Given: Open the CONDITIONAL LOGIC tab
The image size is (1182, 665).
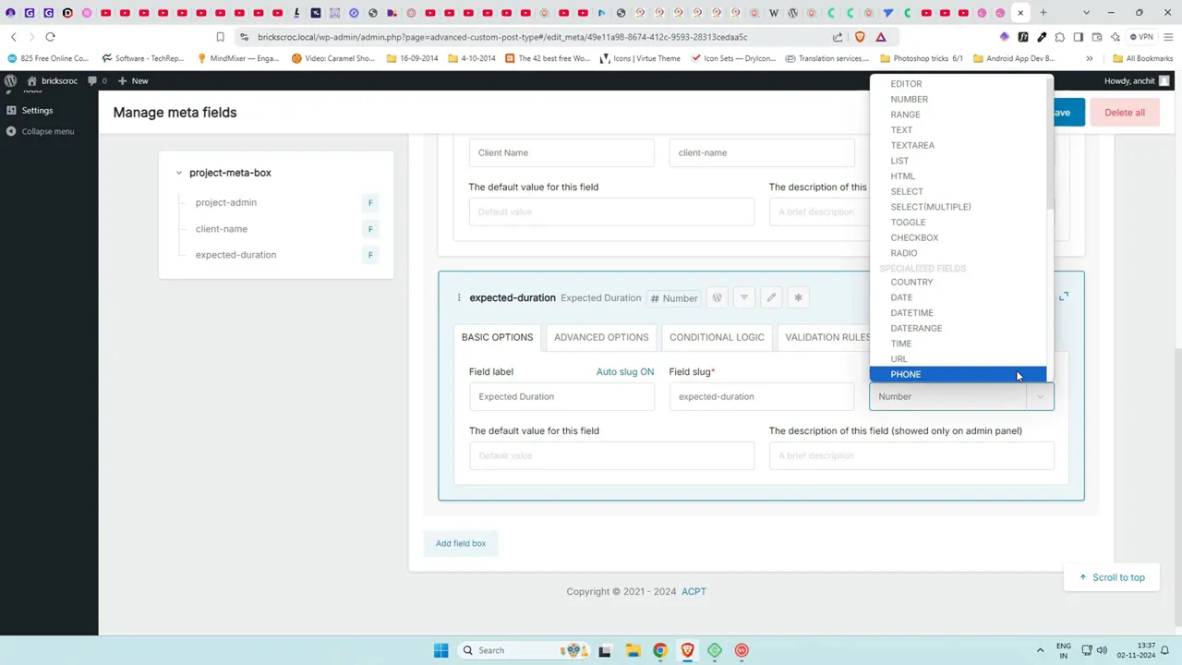Looking at the screenshot, I should 717,336.
